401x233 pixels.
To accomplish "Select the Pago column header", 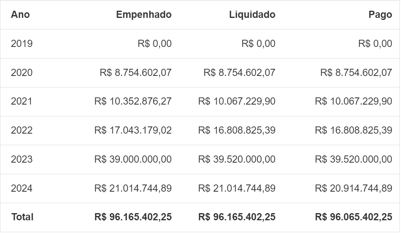I will click(380, 15).
